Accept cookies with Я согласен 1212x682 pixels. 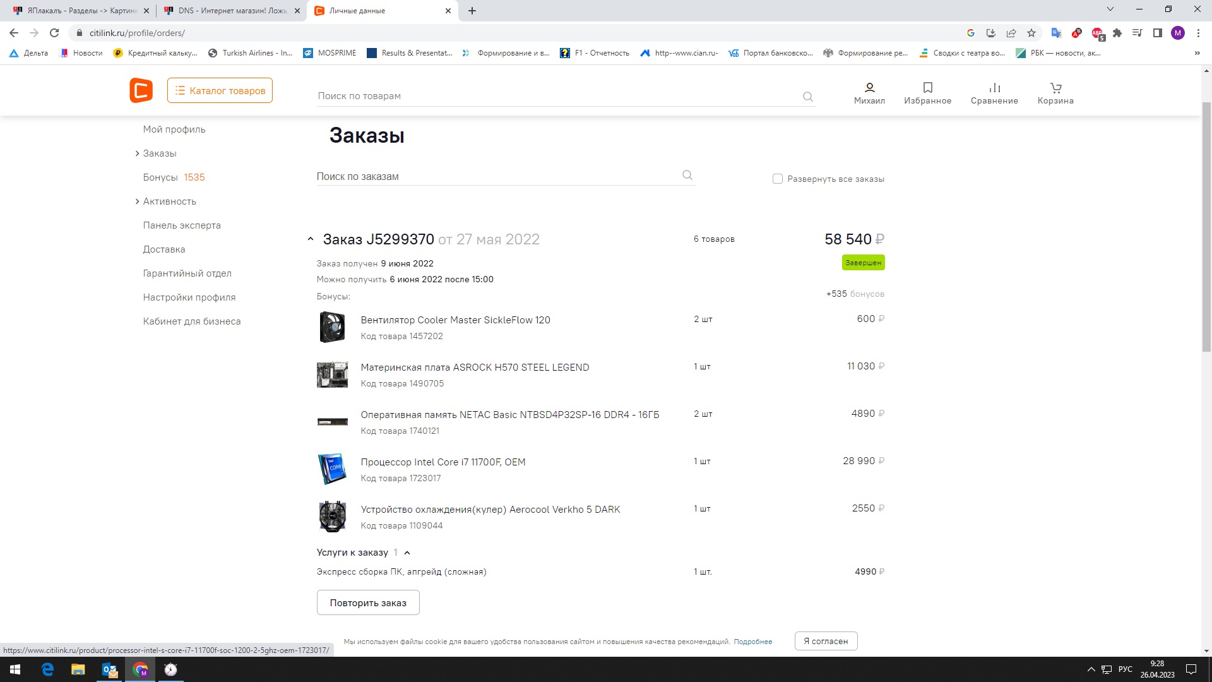click(826, 641)
